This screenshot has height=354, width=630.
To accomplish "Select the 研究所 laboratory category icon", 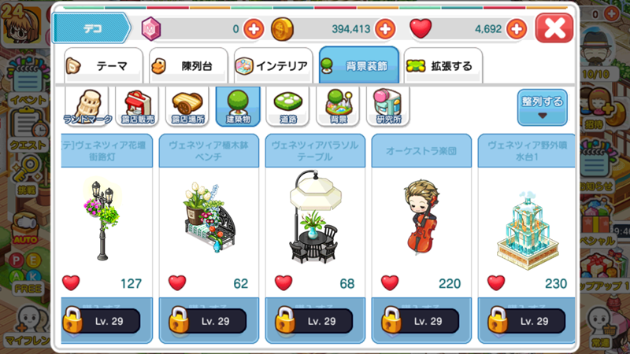I will (388, 106).
